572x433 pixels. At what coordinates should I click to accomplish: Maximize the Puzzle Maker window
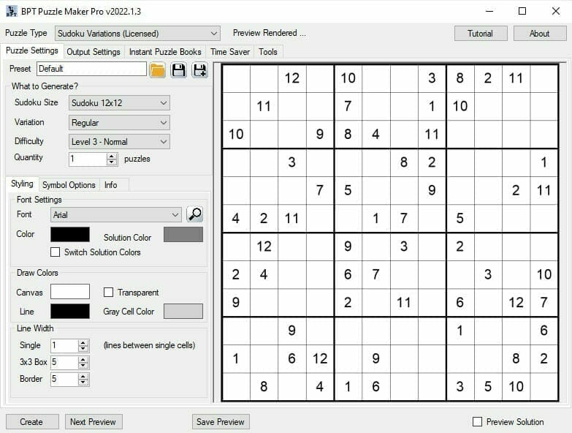[x=522, y=11]
